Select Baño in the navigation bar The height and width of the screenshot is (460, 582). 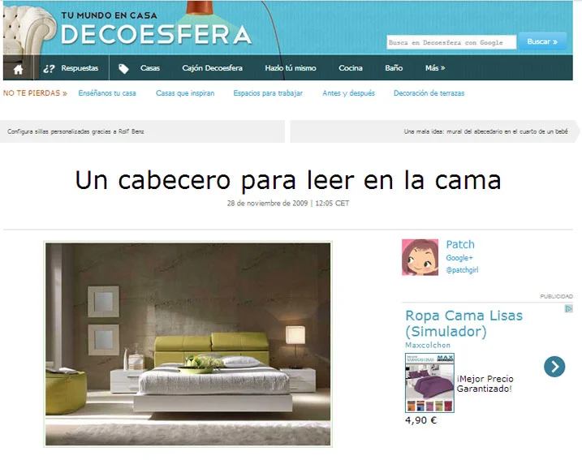pyautogui.click(x=394, y=68)
